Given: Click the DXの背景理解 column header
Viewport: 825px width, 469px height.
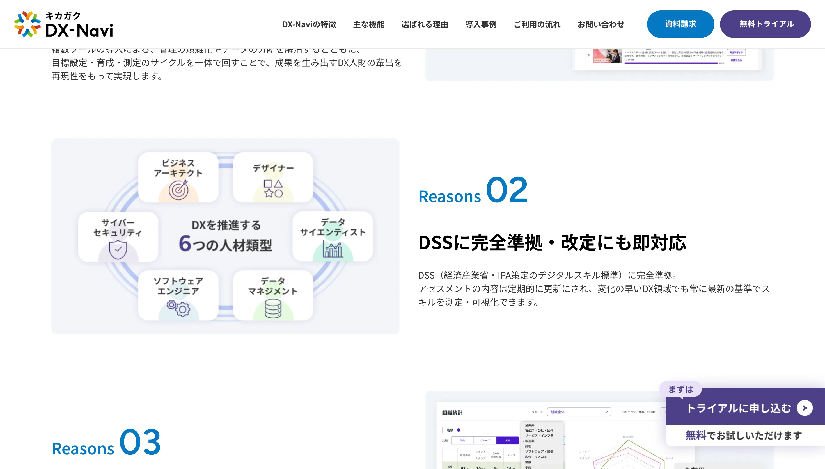Looking at the screenshot, I should pos(496,455).
